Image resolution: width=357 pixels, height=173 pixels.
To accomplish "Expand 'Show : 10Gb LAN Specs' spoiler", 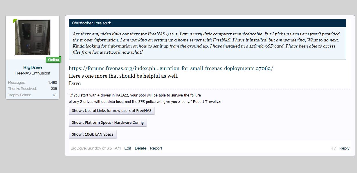I will [93, 134].
